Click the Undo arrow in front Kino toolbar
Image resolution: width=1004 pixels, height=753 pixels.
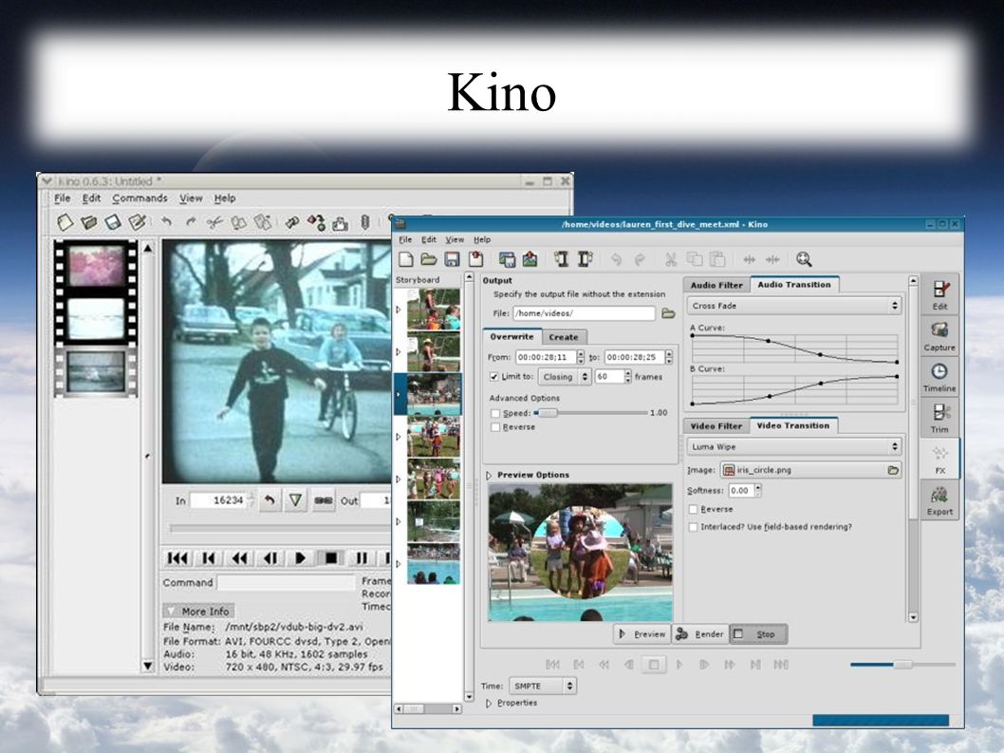click(x=616, y=259)
